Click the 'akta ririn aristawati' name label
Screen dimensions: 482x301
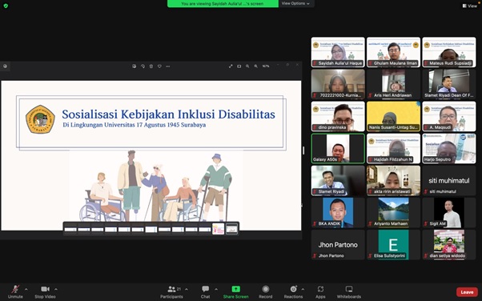point(392,191)
